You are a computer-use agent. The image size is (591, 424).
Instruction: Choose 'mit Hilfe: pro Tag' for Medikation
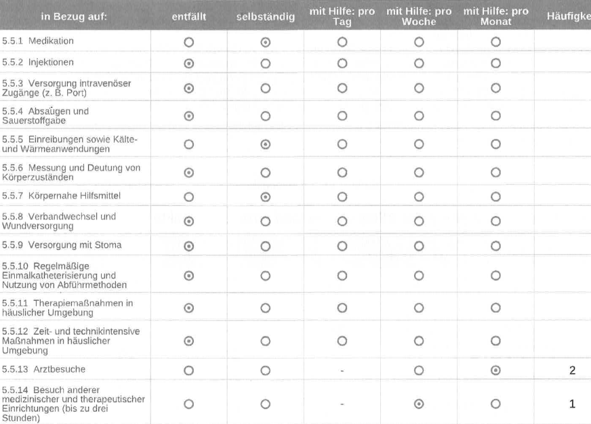click(x=342, y=41)
